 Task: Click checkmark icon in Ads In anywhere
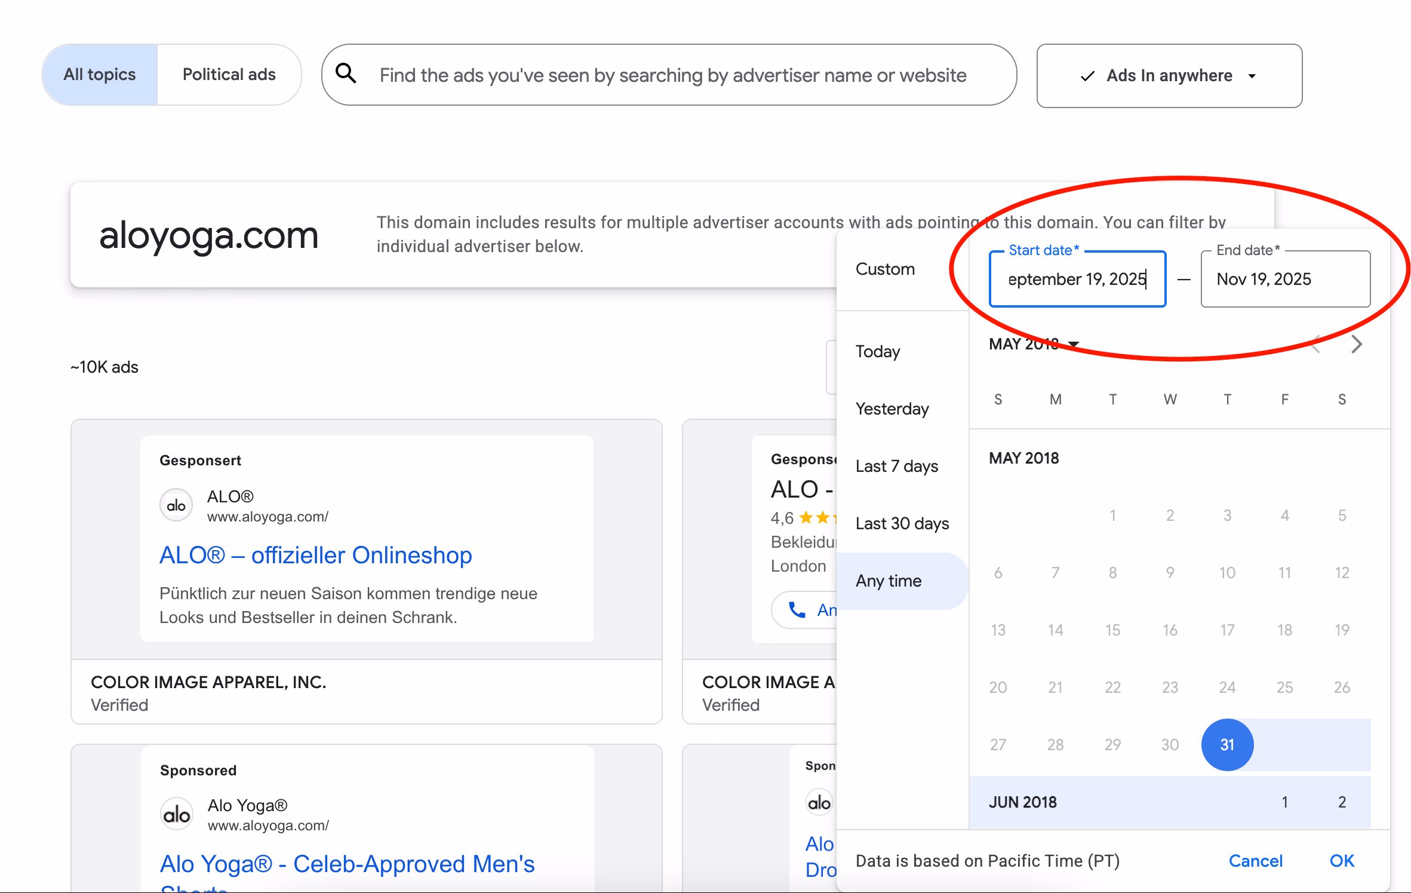click(1087, 76)
